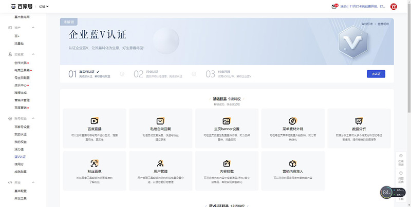Click the 内容挂载 bag icon
411x207 pixels.
click(x=227, y=163)
